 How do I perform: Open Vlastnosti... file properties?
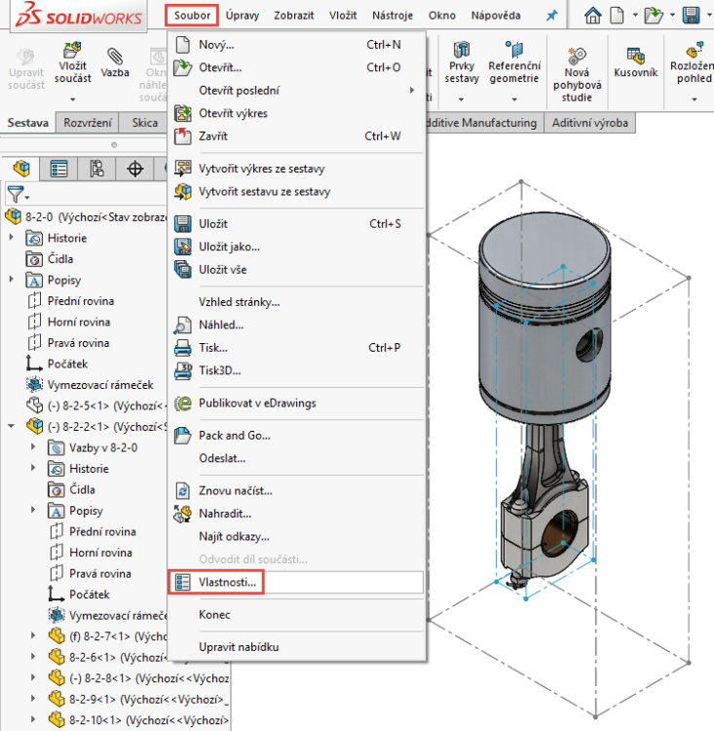[x=296, y=582]
